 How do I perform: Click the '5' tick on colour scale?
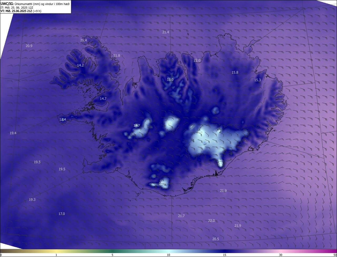(112, 255)
